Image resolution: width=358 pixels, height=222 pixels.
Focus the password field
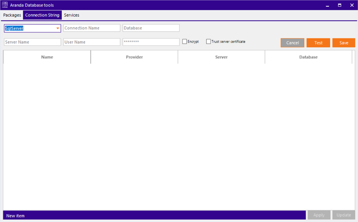pyautogui.click(x=151, y=42)
